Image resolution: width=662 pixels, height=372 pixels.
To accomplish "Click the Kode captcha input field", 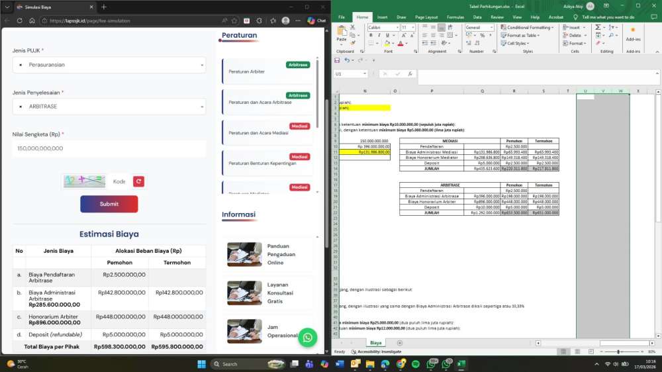I will [x=119, y=181].
